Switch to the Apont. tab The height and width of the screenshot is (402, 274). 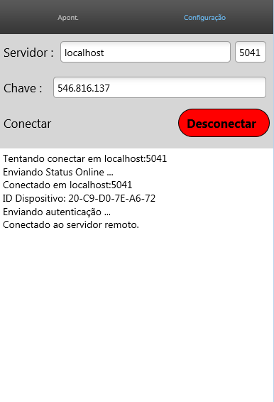(x=68, y=18)
